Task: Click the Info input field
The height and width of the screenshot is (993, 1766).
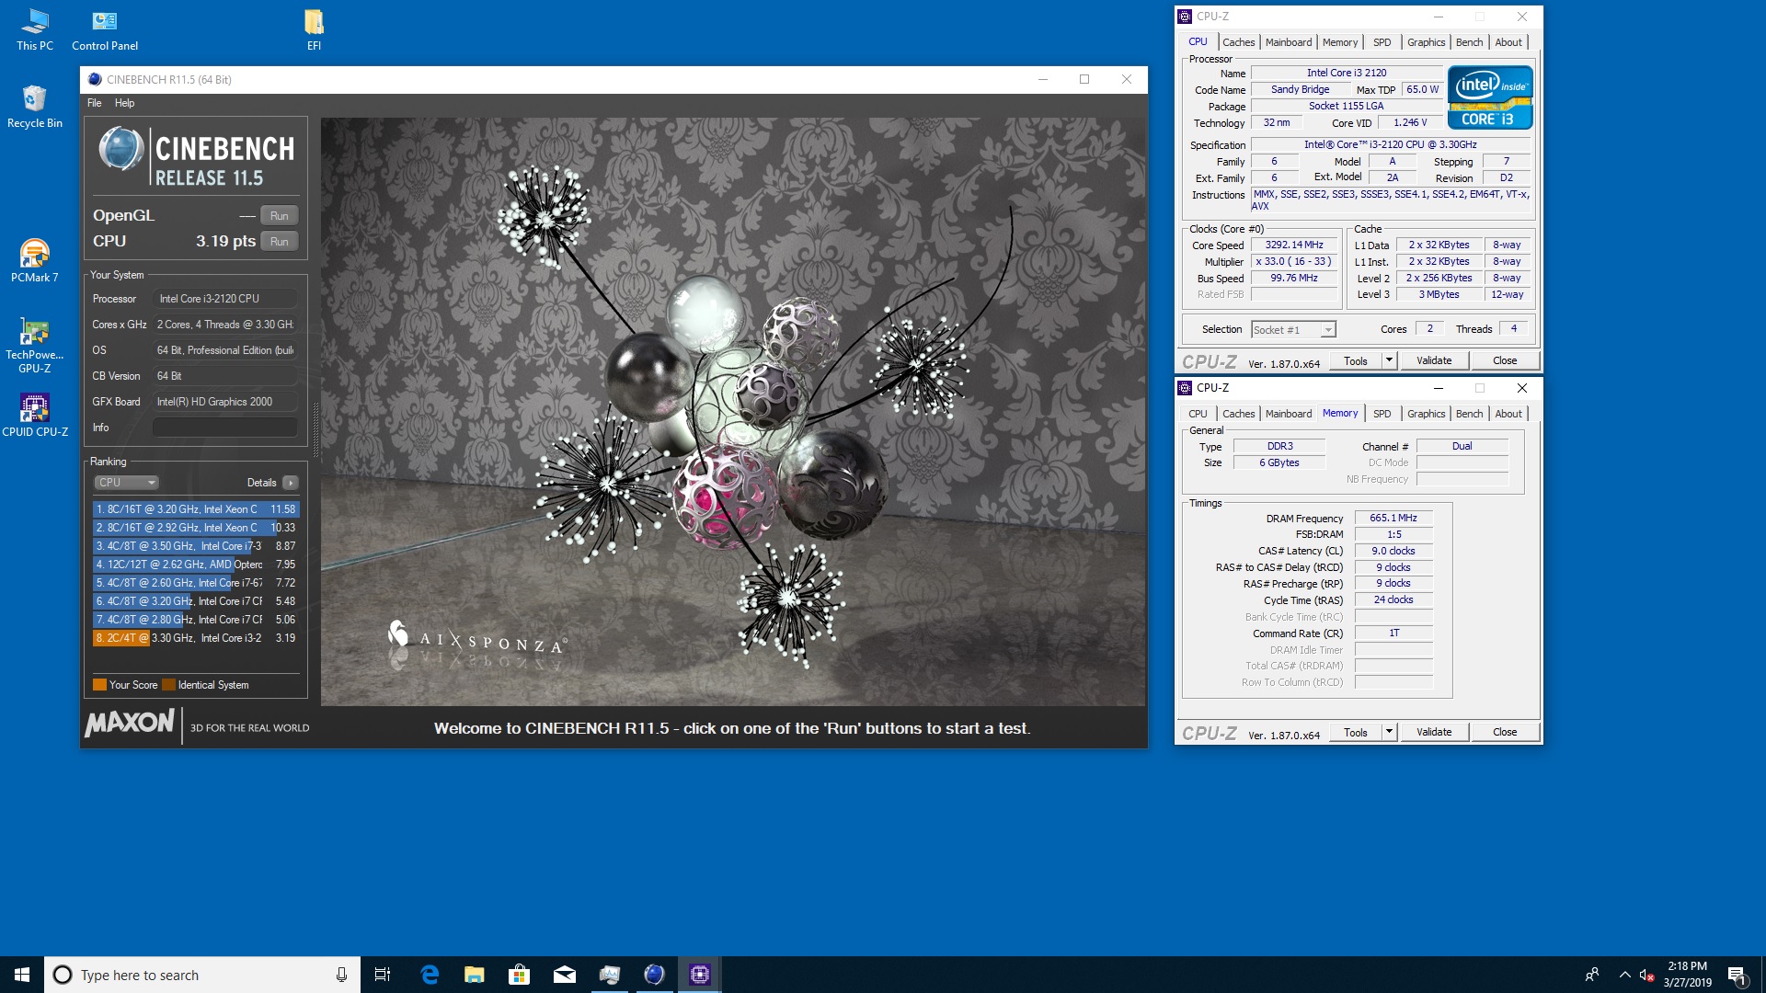Action: 224,428
